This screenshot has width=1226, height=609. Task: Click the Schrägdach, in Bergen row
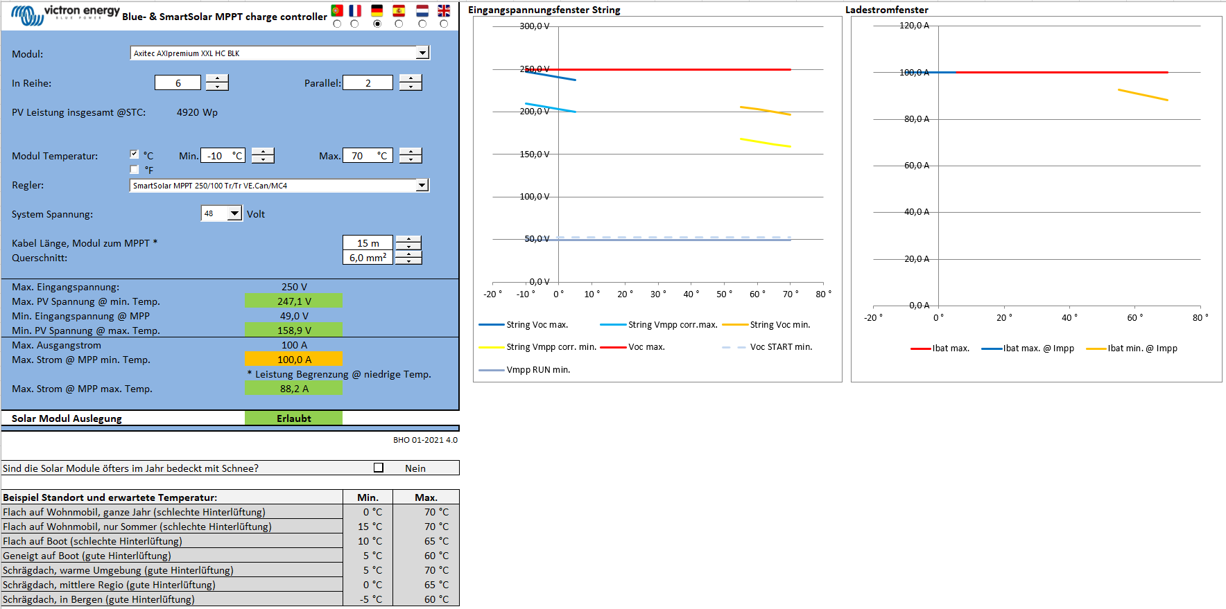[230, 599]
